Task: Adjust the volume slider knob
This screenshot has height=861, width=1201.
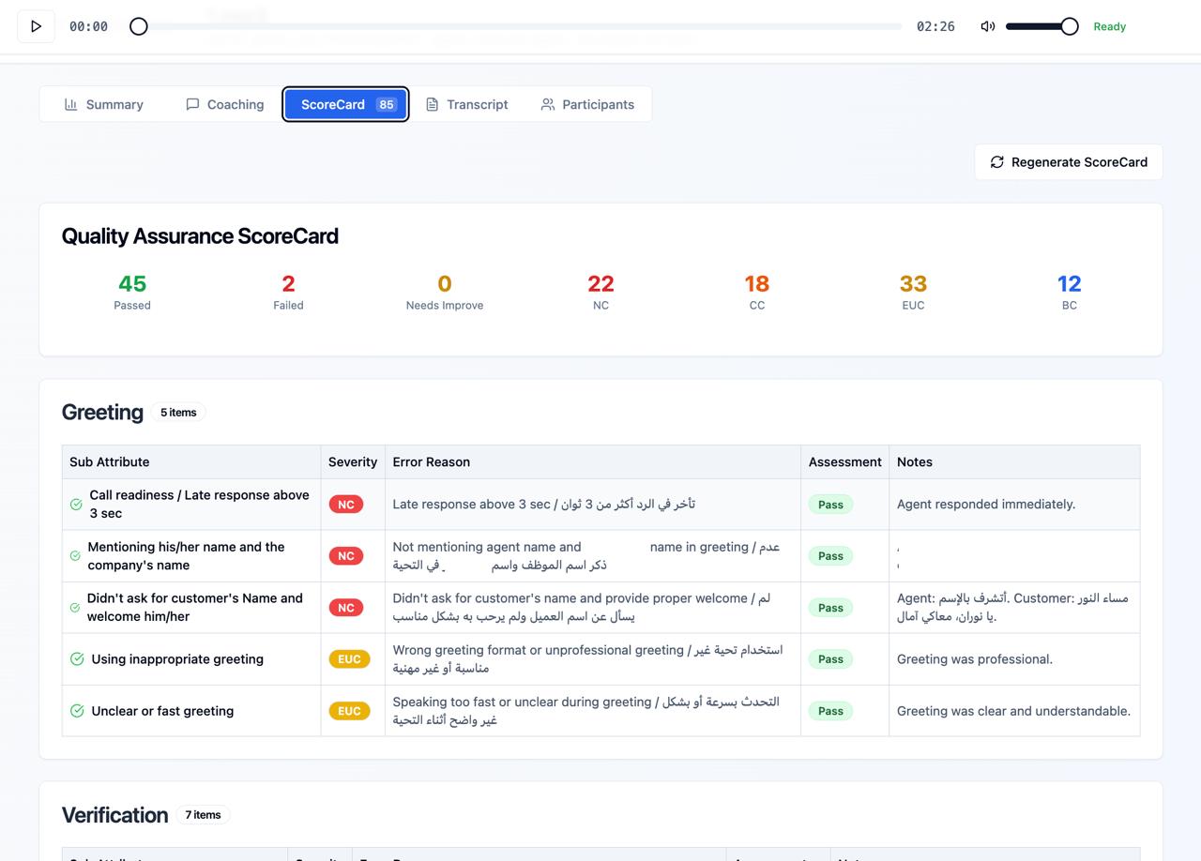Action: click(x=1069, y=26)
